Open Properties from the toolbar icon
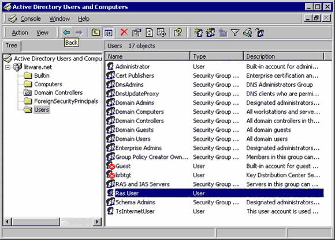The height and width of the screenshot is (240, 335). point(137,33)
